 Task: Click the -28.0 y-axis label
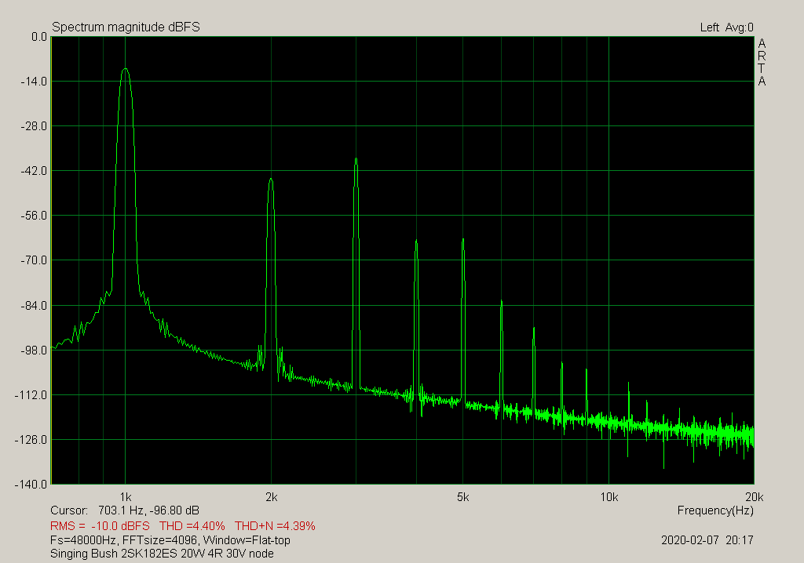point(34,126)
